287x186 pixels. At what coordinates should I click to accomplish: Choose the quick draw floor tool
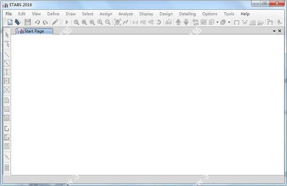(7, 118)
